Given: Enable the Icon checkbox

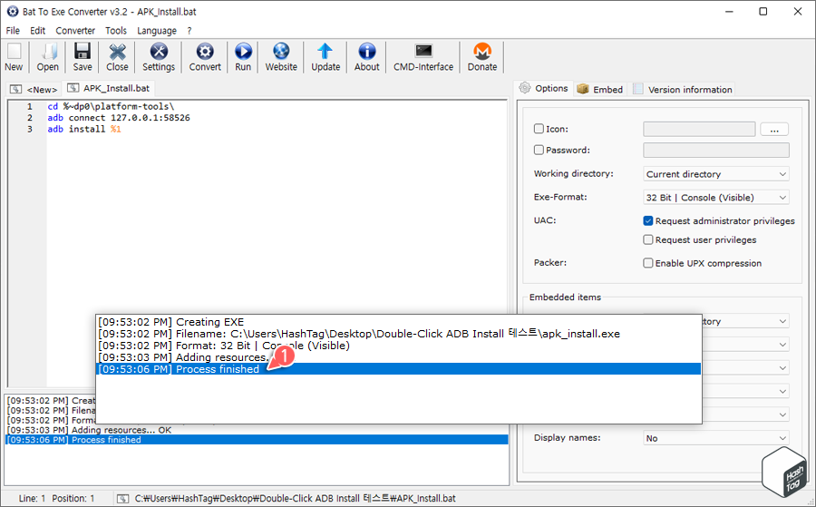Looking at the screenshot, I should click(539, 129).
